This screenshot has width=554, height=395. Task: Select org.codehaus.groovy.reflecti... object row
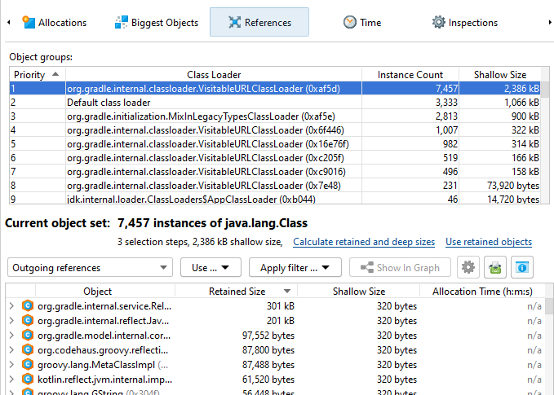276,350
